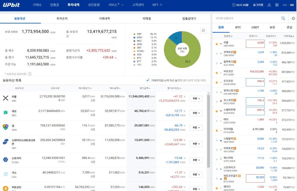Image resolution: width=297 pixels, height=191 pixels.
Task: Click 수정 under 리플 average price
Action: pyautogui.click(x=93, y=100)
